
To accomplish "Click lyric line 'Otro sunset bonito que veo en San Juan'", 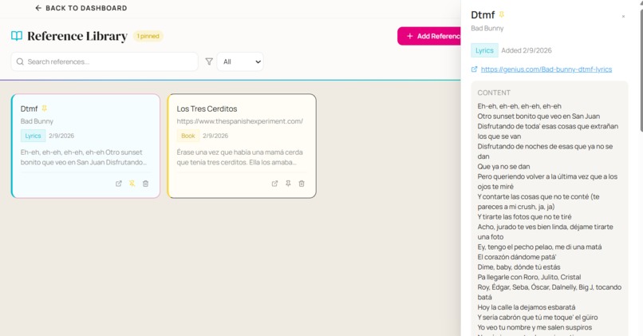I will 538,116.
